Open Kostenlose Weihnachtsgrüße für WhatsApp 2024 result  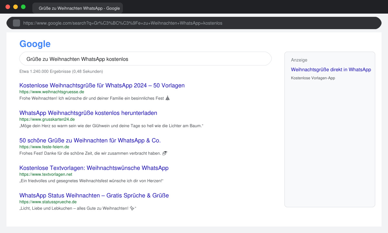(x=102, y=85)
